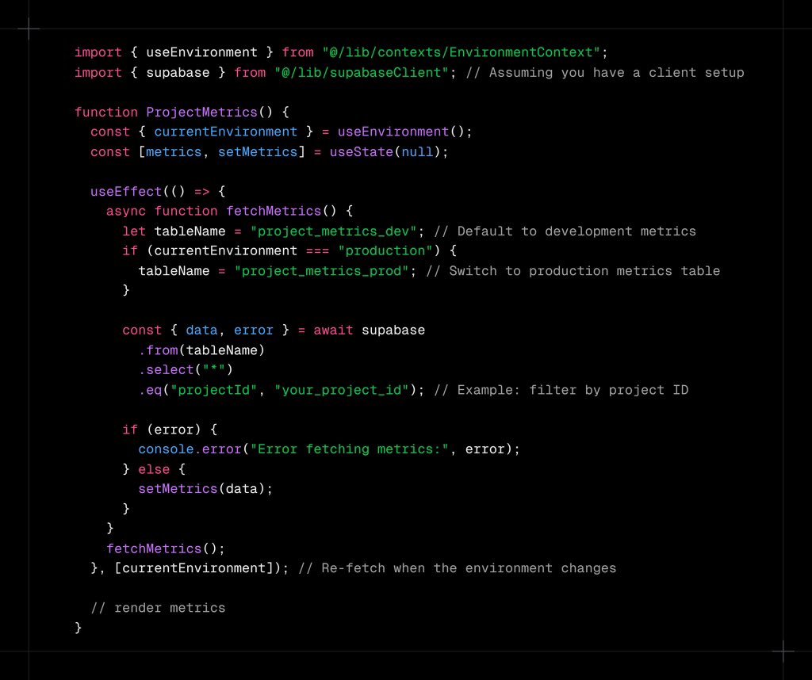Click the async keyword
The width and height of the screenshot is (812, 680).
point(126,211)
